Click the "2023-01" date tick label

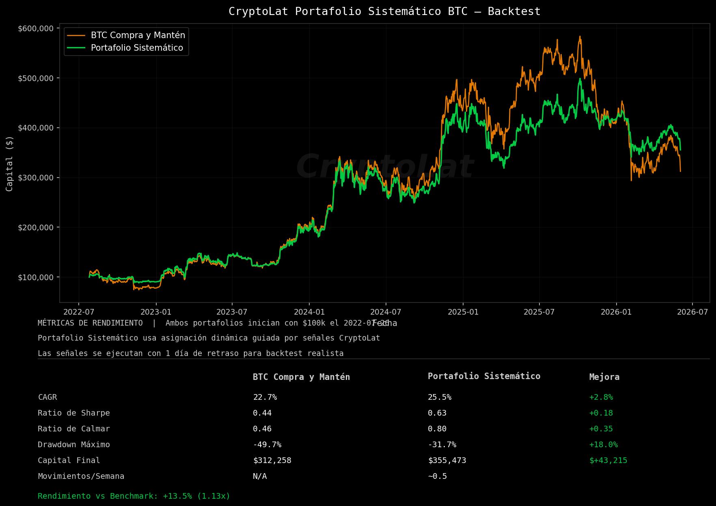click(x=156, y=312)
